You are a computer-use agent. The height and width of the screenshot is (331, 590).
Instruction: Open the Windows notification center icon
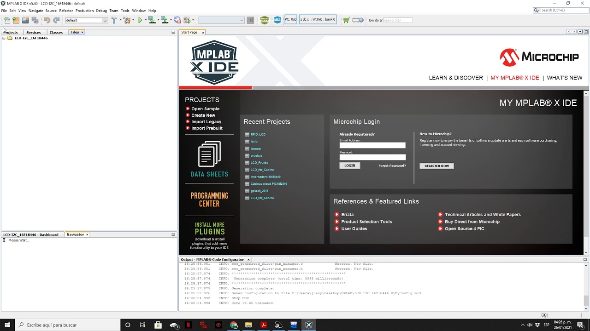581,325
